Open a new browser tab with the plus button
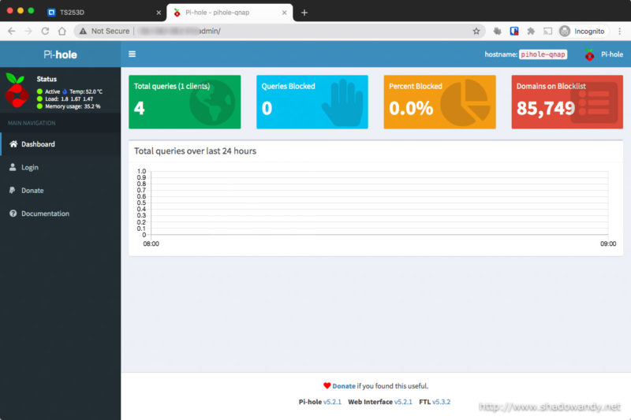Image resolution: width=631 pixels, height=420 pixels. (x=304, y=12)
